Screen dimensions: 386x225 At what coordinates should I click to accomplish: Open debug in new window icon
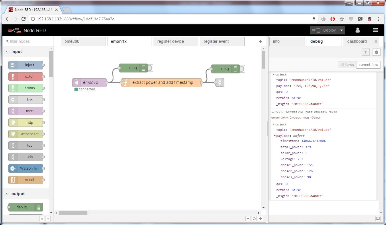click(378, 219)
